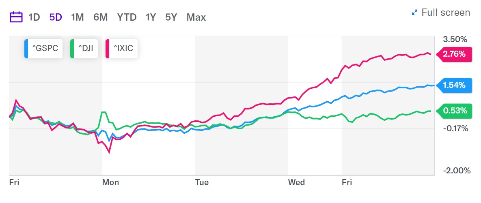The image size is (481, 203).
Task: Click the pink 2.76% value label
Action: click(454, 54)
